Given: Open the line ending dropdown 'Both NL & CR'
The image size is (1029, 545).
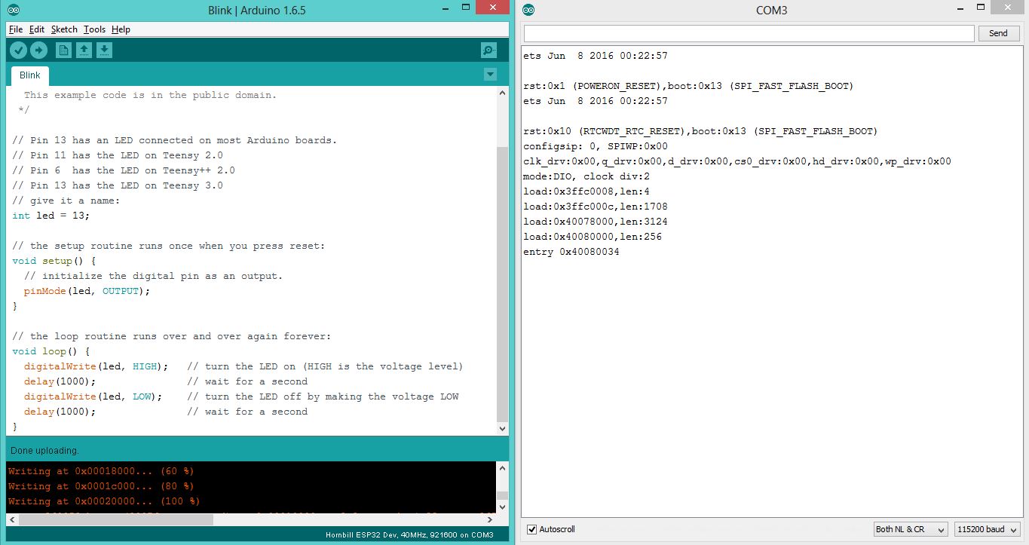Looking at the screenshot, I should (911, 530).
